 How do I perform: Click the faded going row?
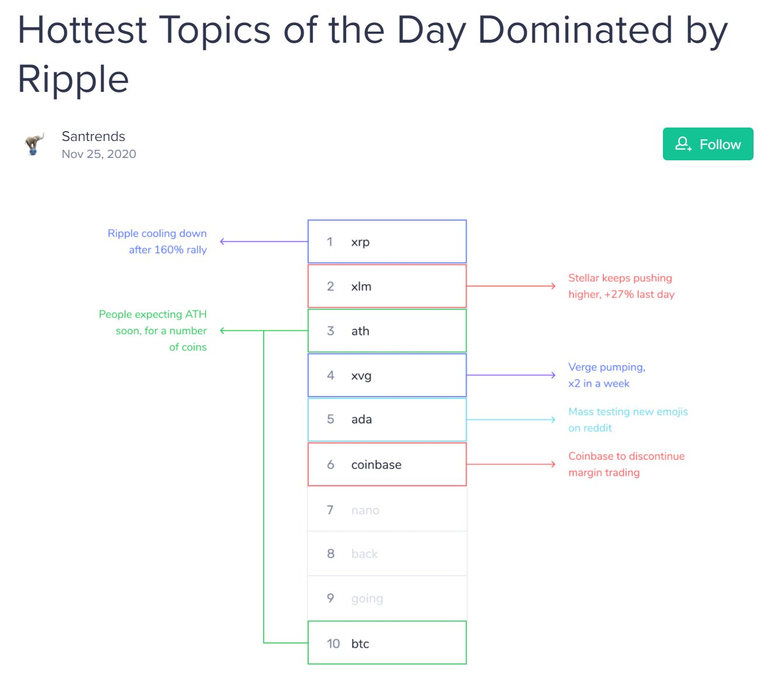(x=387, y=598)
